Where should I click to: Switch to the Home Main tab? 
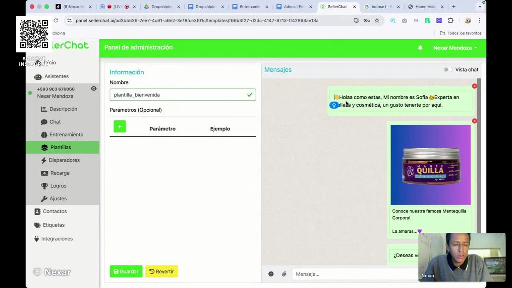(426, 6)
